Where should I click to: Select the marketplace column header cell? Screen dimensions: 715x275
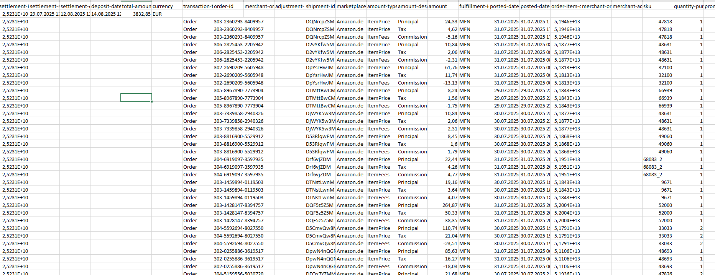pos(351,7)
